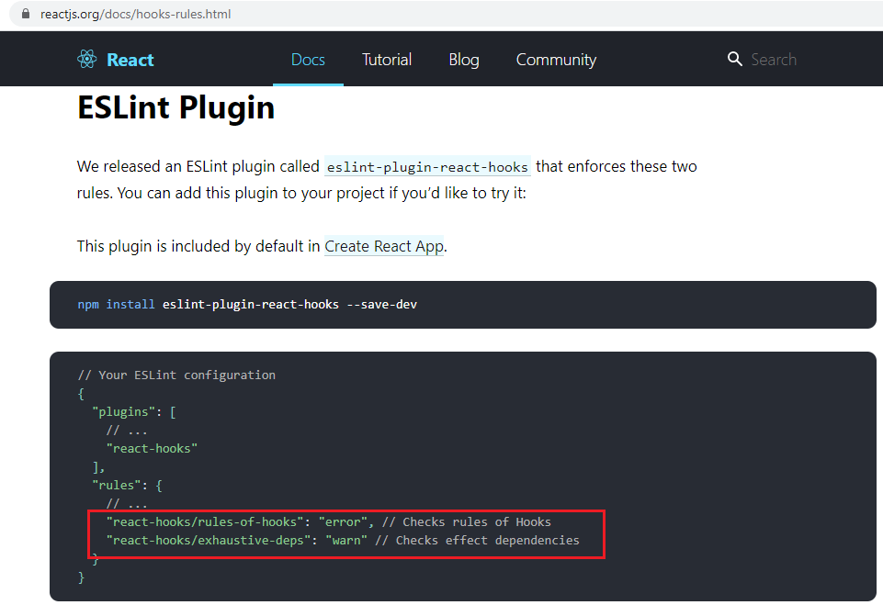Click the "react-hooks/rules-of-hooks" rule name
Image resolution: width=883 pixels, height=605 pixels.
[x=205, y=521]
